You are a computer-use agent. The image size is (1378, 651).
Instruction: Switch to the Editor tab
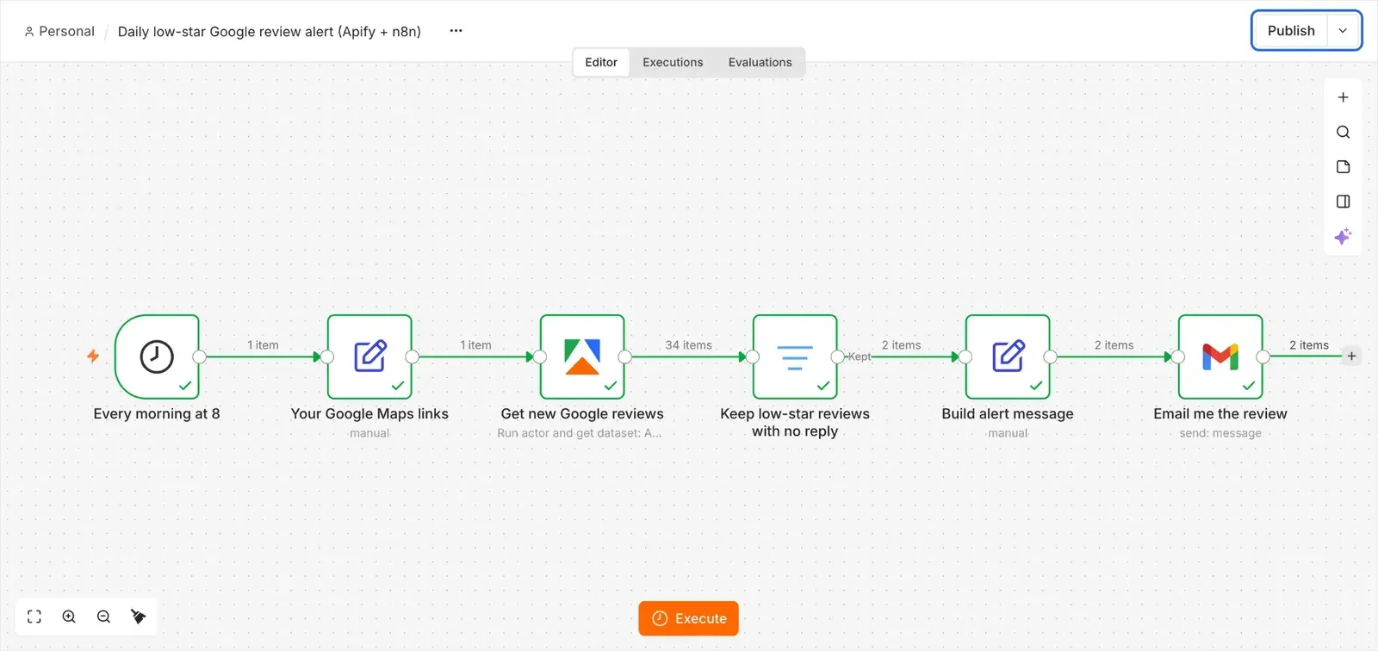tap(601, 62)
